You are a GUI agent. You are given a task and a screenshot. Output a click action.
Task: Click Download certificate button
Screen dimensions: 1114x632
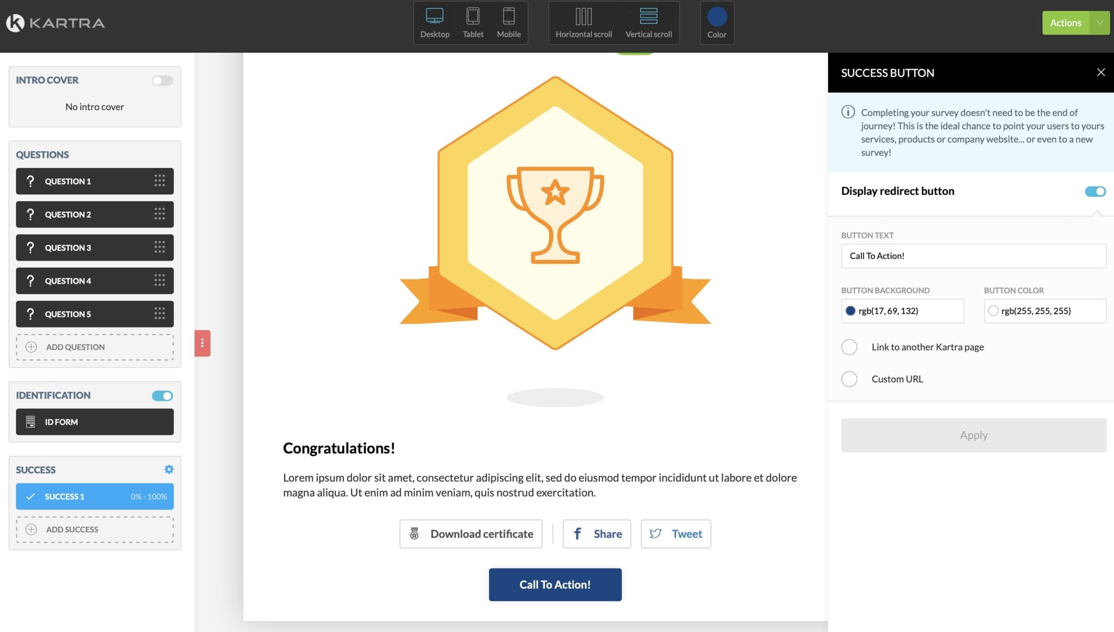[x=471, y=534]
